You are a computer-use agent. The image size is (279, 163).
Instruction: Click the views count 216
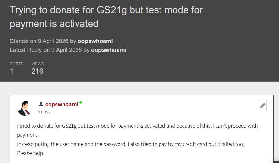37,71
